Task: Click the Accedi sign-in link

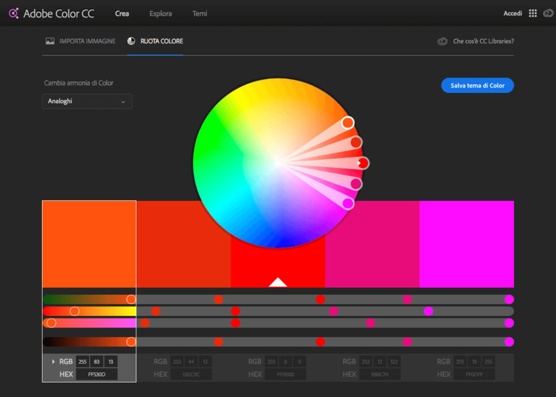Action: coord(513,14)
